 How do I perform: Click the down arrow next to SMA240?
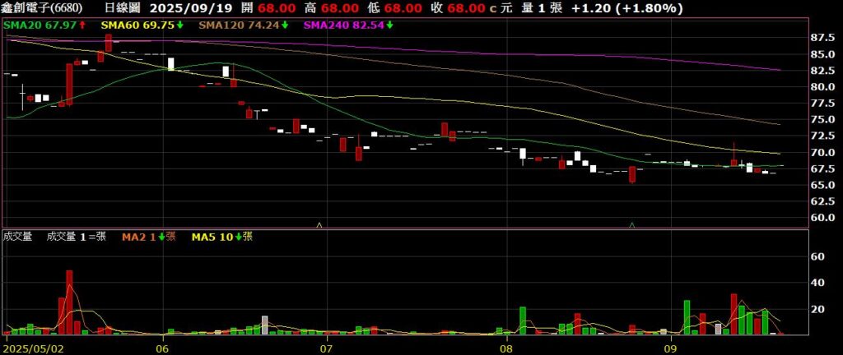point(390,25)
